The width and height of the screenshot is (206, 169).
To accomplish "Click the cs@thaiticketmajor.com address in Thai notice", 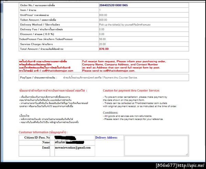I will click(x=58, y=71).
